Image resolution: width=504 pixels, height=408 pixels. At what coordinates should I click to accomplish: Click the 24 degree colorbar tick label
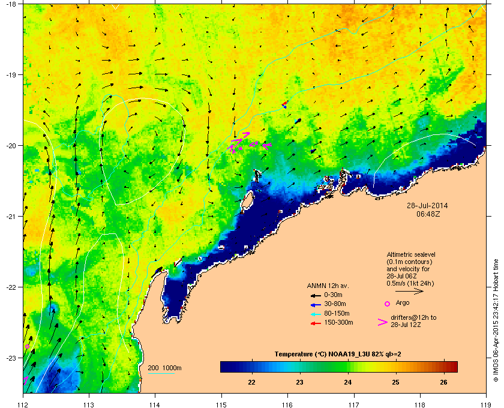pos(348,382)
